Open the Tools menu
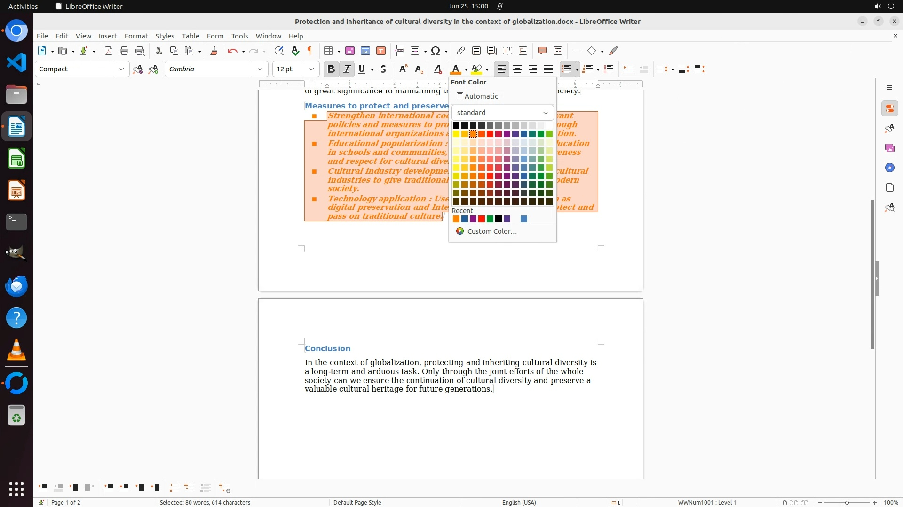903x507 pixels. coord(239,36)
